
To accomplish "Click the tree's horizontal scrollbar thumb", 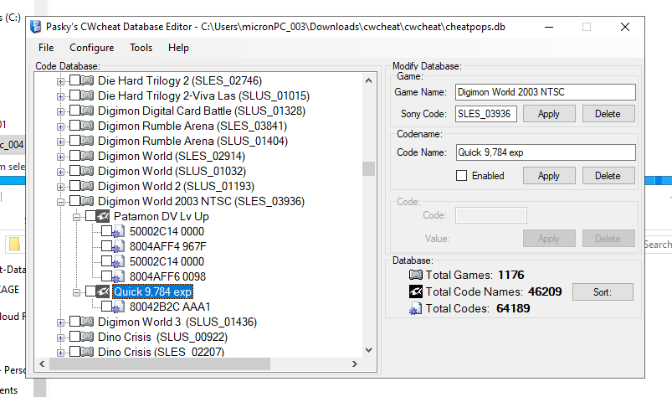I will (x=160, y=364).
